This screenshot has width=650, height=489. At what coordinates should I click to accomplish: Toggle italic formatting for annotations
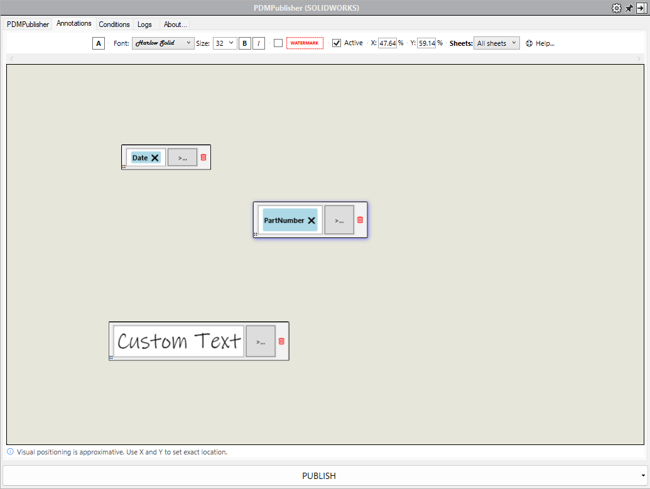tap(259, 43)
